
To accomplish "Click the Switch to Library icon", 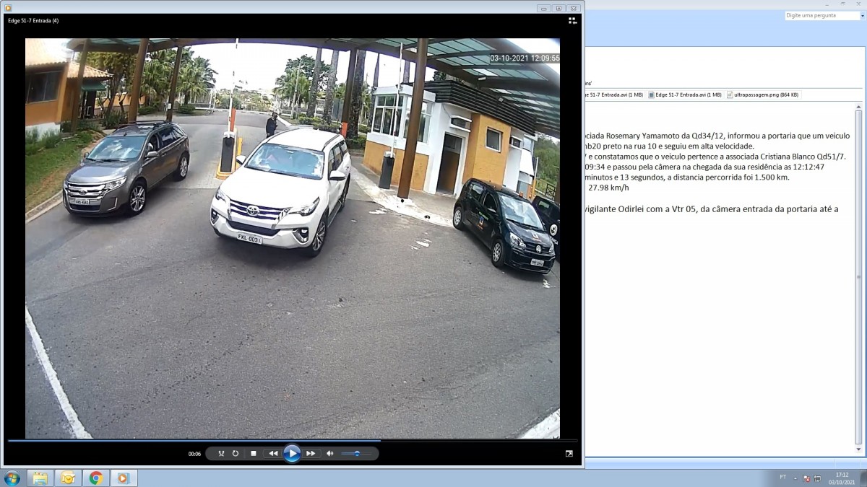I will click(572, 21).
